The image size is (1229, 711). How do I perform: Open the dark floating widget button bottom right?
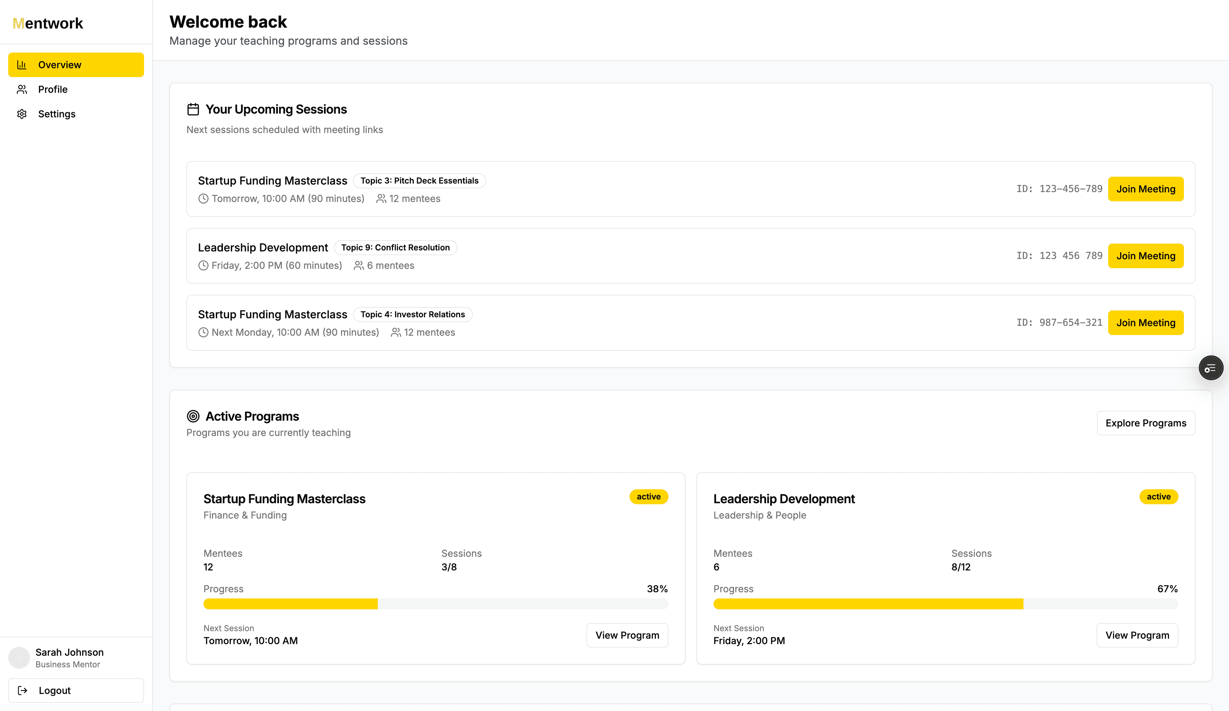tap(1211, 367)
